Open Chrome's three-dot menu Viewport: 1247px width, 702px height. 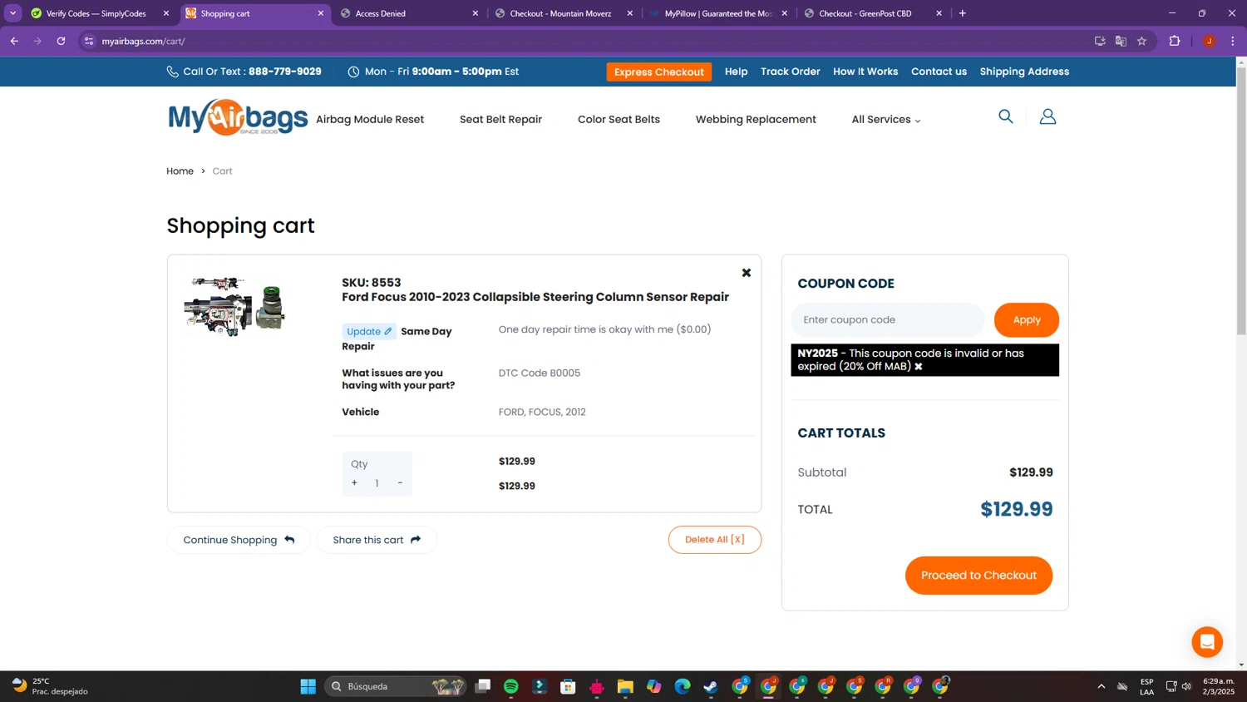pos(1233,41)
